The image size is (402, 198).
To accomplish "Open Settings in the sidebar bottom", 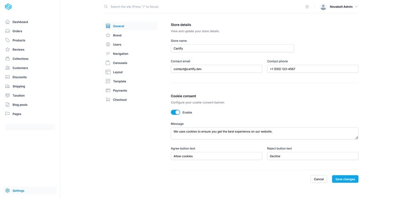I will point(18,191).
